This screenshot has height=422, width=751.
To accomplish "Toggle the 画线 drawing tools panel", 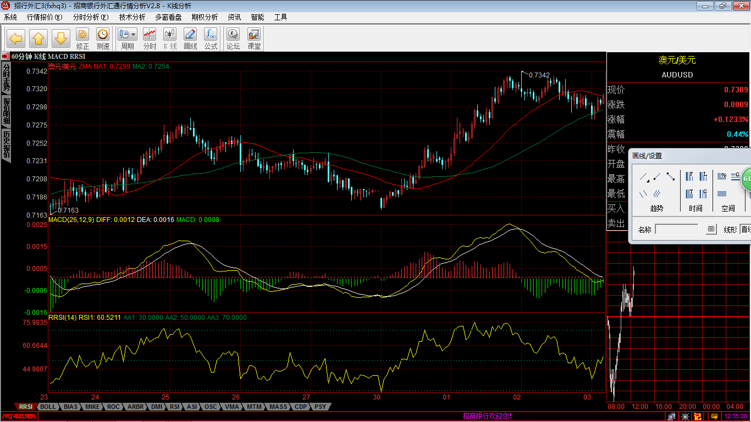I will [190, 38].
